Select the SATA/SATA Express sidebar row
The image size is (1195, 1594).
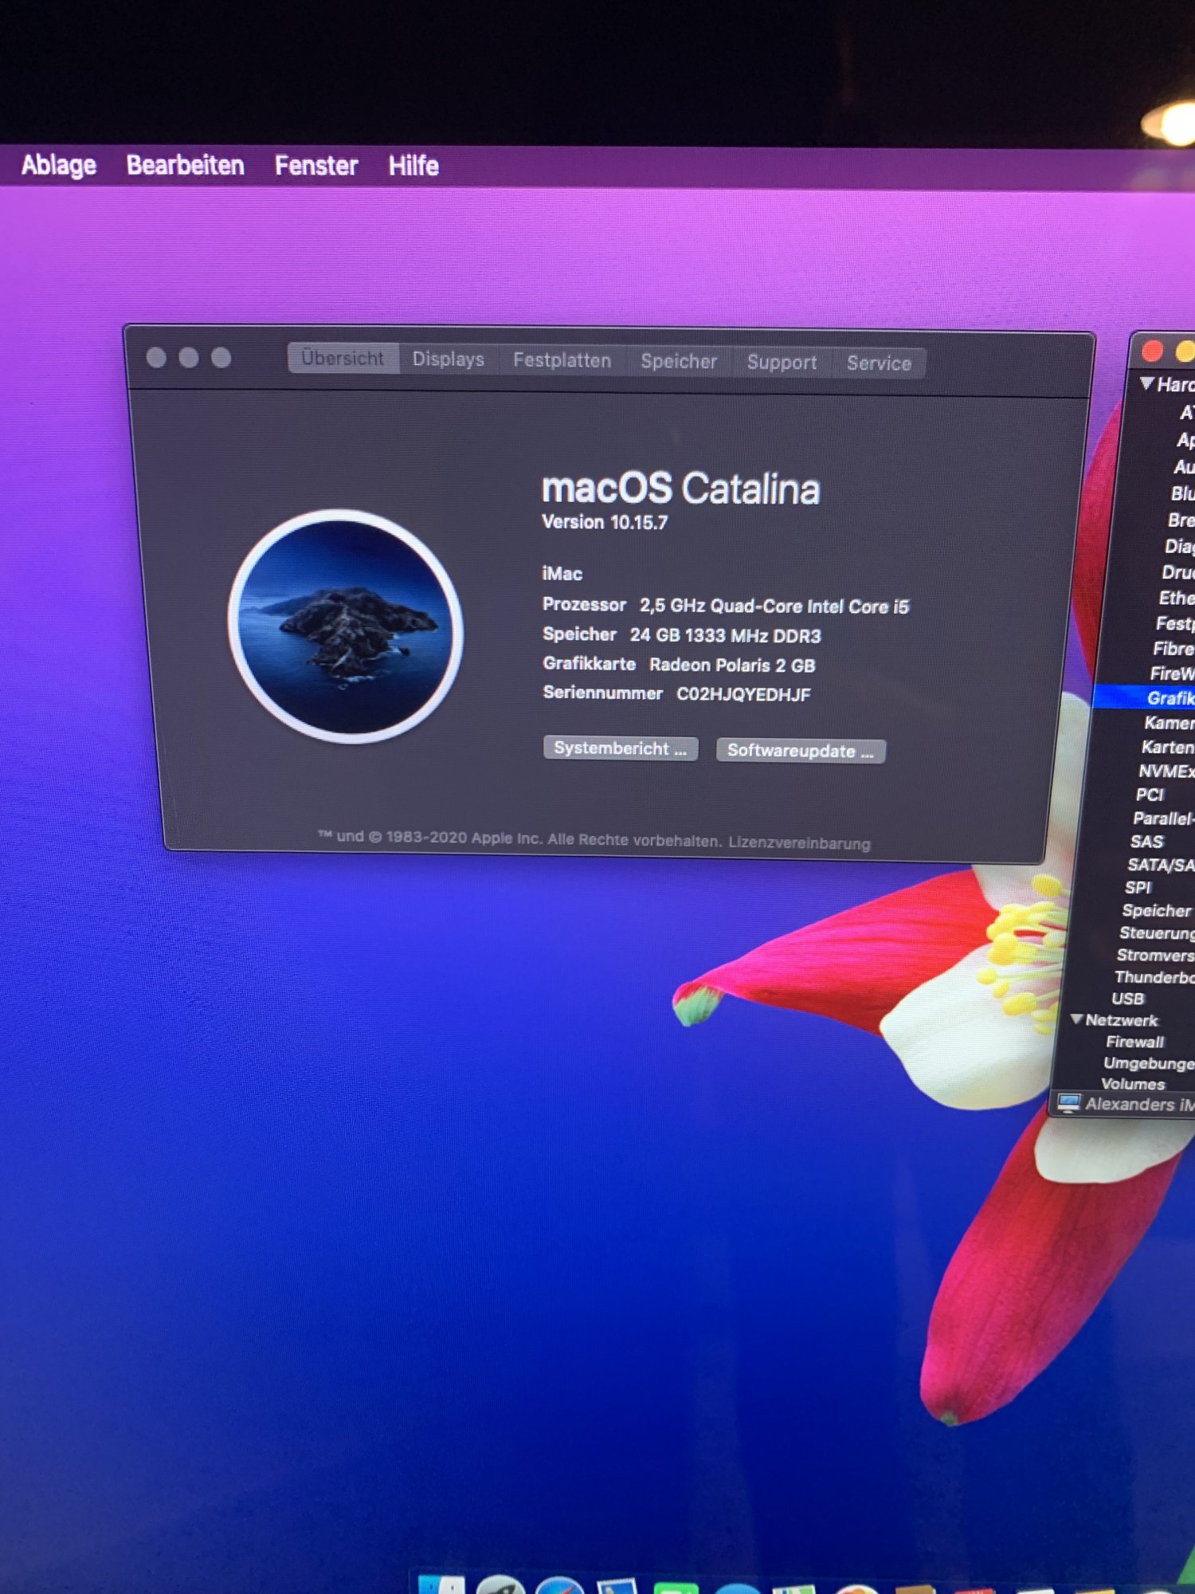(x=1160, y=865)
